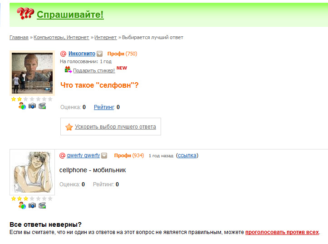The image size is (328, 244).
Task: Open the camera photos icon under Инкогнито's avatar
Action: click(x=32, y=106)
